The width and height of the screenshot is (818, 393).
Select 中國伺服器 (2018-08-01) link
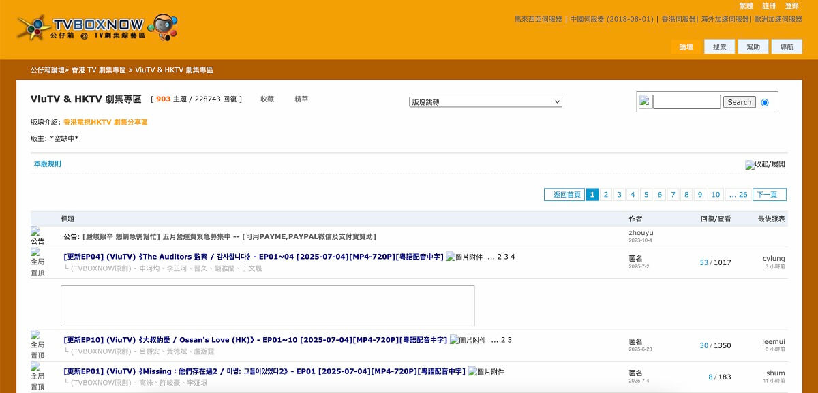coord(612,20)
